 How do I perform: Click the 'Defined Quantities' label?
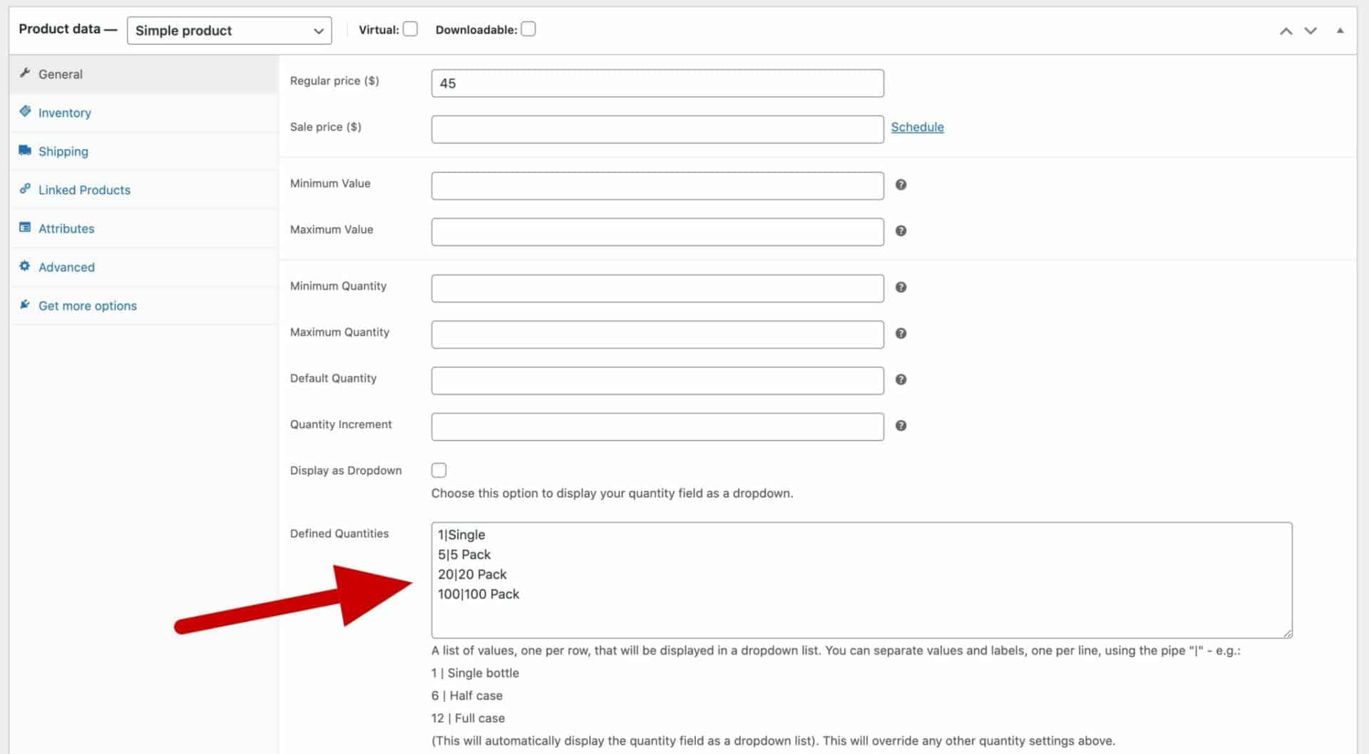339,534
